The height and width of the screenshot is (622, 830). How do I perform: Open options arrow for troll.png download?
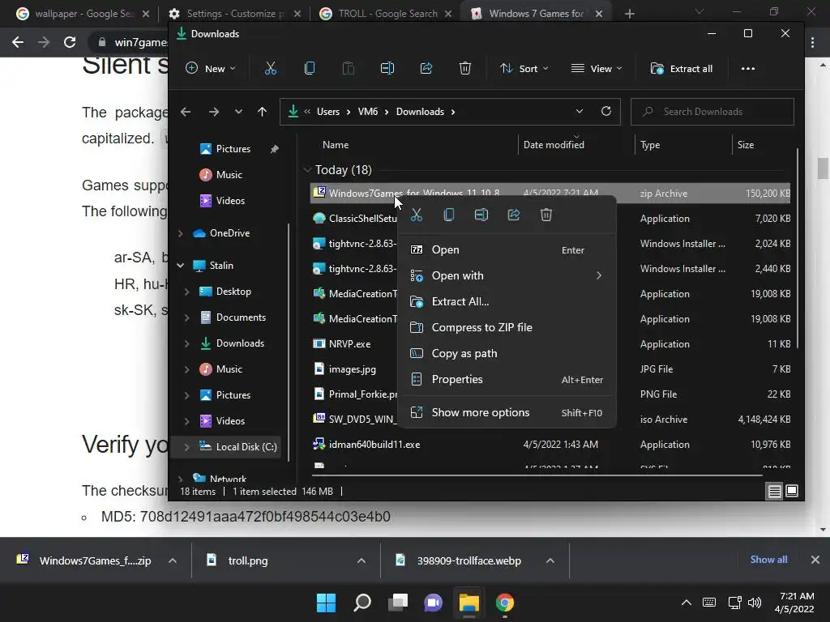point(362,560)
